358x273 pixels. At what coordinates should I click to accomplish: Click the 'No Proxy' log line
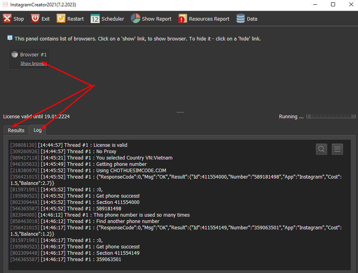tap(63, 152)
